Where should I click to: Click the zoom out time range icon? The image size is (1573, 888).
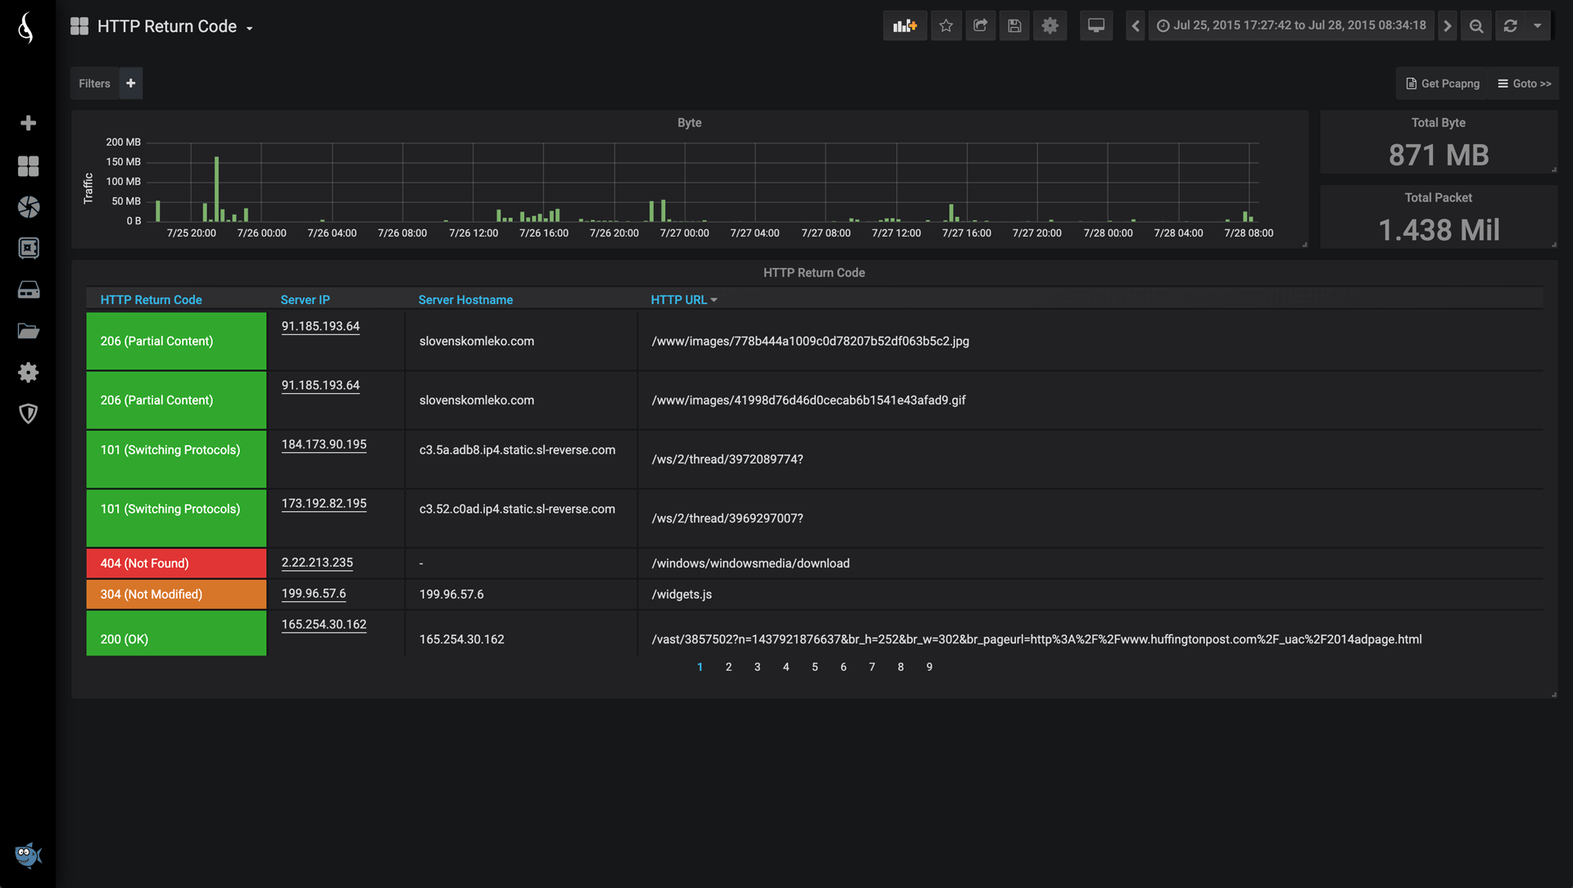point(1476,26)
